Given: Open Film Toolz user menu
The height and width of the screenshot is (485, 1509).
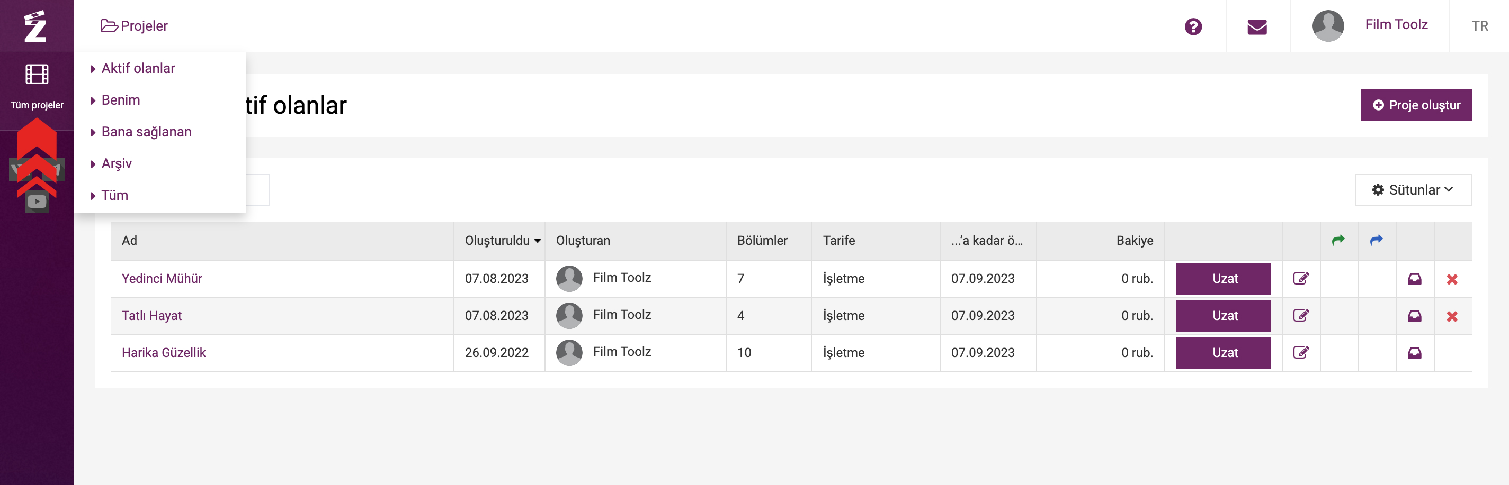Looking at the screenshot, I should pos(1396,24).
